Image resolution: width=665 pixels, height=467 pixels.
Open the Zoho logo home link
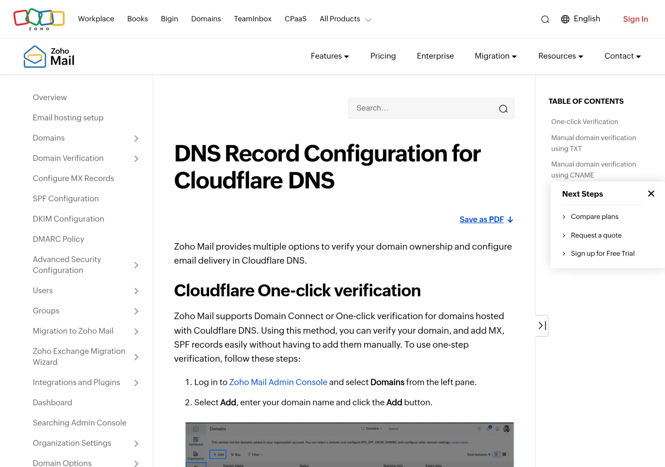pyautogui.click(x=39, y=19)
